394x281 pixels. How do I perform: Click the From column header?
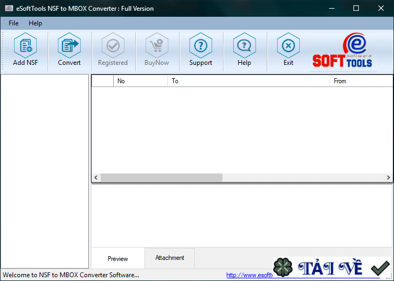362,81
